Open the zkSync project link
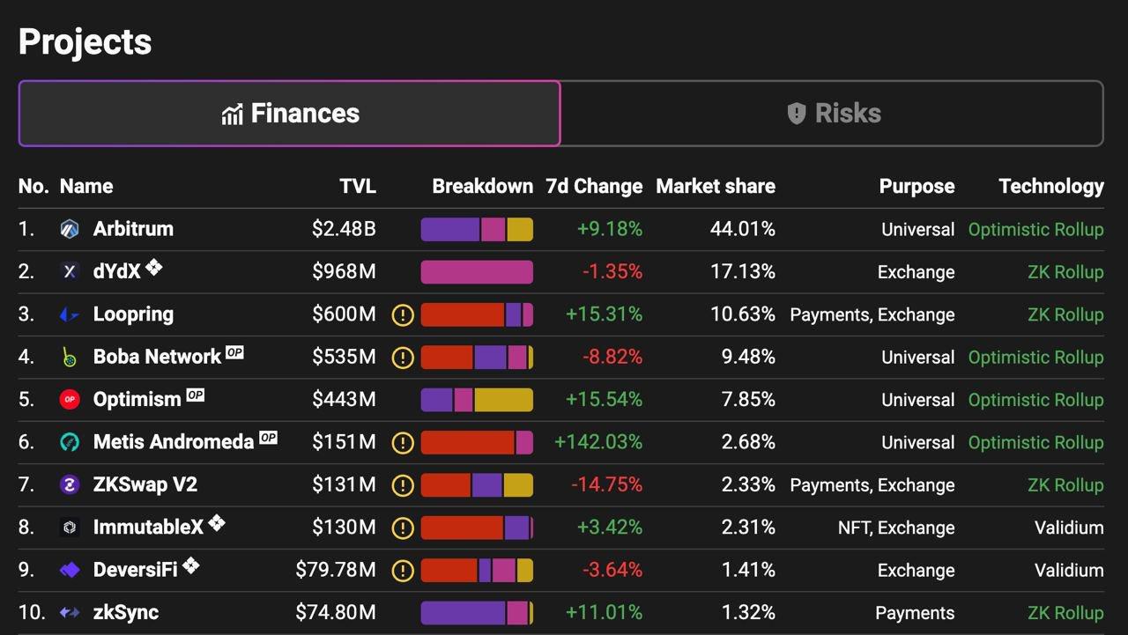 tap(126, 612)
